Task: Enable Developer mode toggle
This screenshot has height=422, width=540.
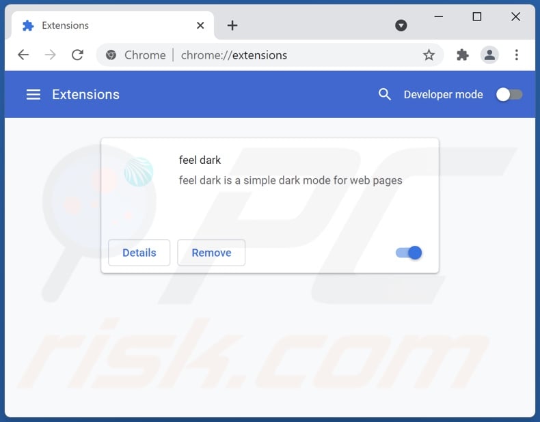Action: tap(509, 95)
